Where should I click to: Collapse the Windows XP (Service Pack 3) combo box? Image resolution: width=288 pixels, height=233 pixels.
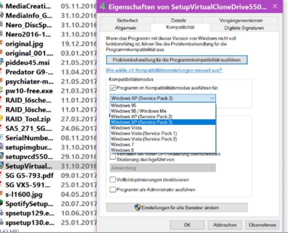click(x=163, y=98)
